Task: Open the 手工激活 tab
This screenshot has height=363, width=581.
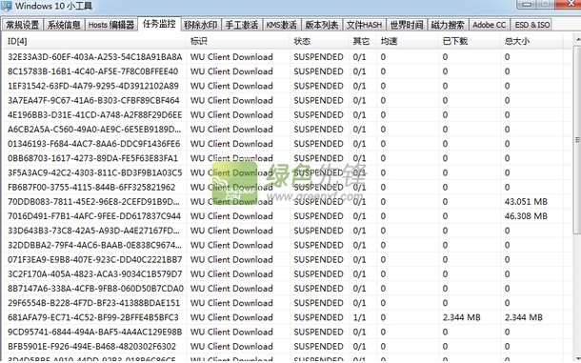Action: pyautogui.click(x=242, y=25)
